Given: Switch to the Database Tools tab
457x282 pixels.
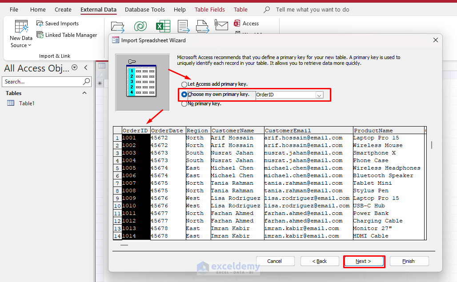Looking at the screenshot, I should pyautogui.click(x=145, y=10).
